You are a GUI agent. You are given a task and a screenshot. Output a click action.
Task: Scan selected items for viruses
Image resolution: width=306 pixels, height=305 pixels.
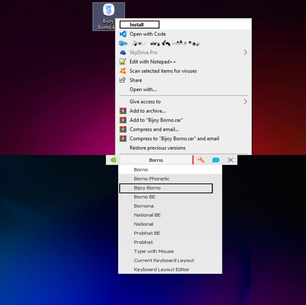tap(183, 71)
